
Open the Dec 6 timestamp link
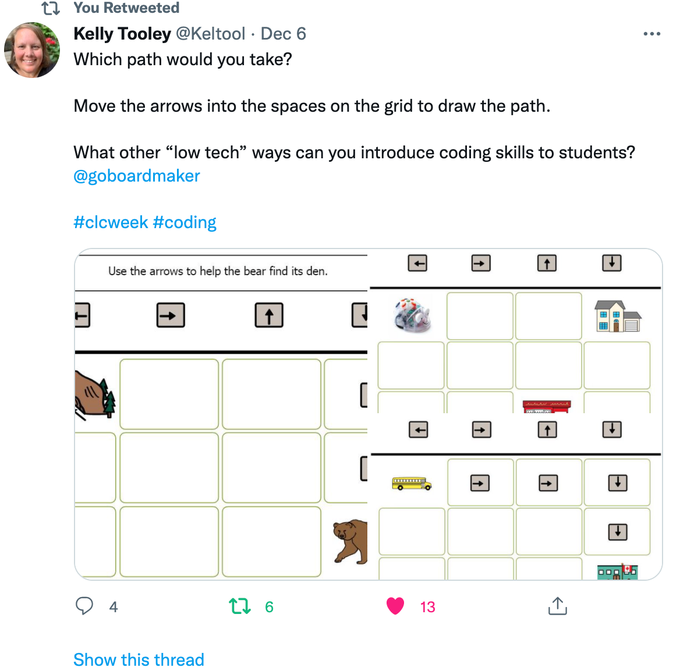tap(283, 34)
